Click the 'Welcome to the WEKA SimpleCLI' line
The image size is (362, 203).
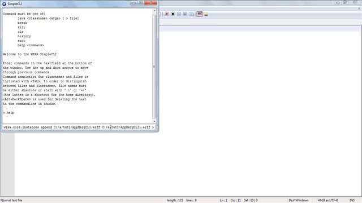pyautogui.click(x=29, y=54)
